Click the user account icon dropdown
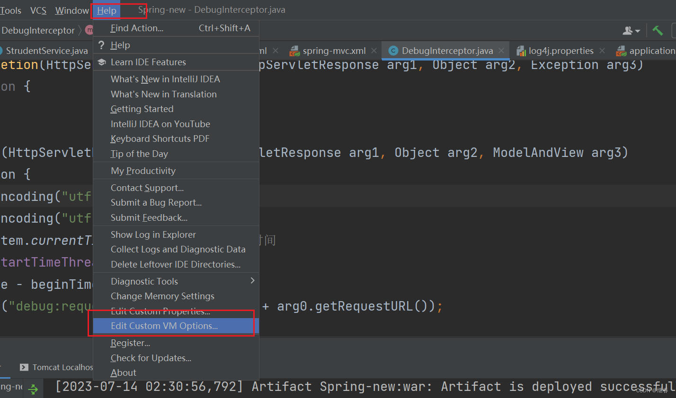This screenshot has height=398, width=676. 632,31
